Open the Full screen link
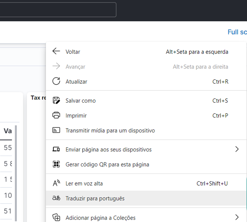247x222 pixels. (x=237, y=32)
